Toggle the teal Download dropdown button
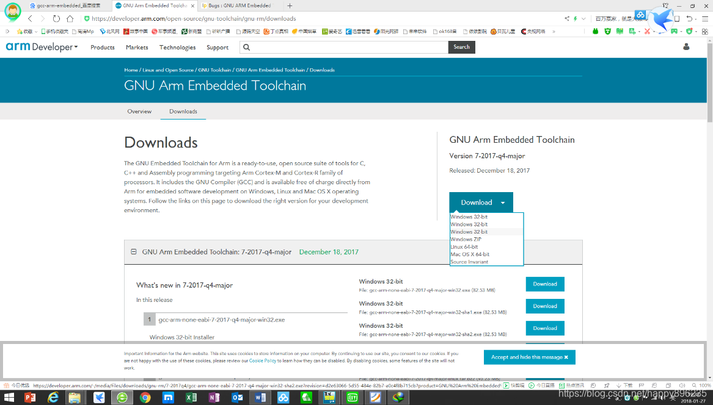Screen dimensions: 713x405 [x=481, y=202]
